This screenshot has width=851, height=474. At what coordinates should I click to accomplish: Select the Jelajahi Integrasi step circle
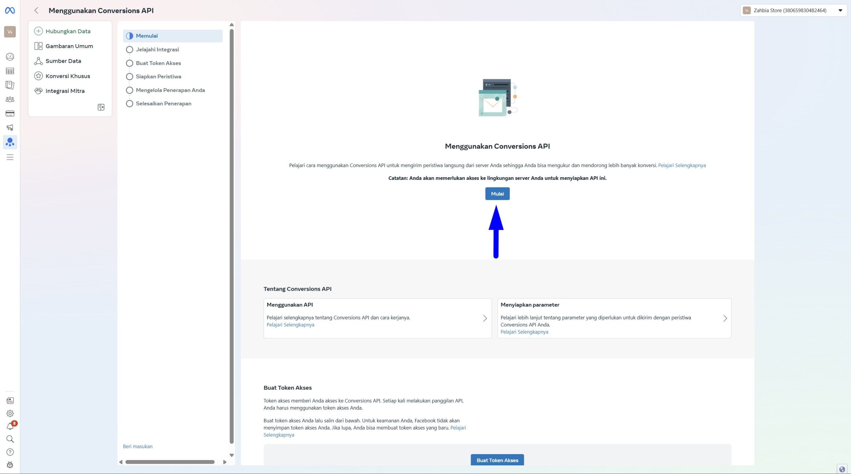point(130,49)
